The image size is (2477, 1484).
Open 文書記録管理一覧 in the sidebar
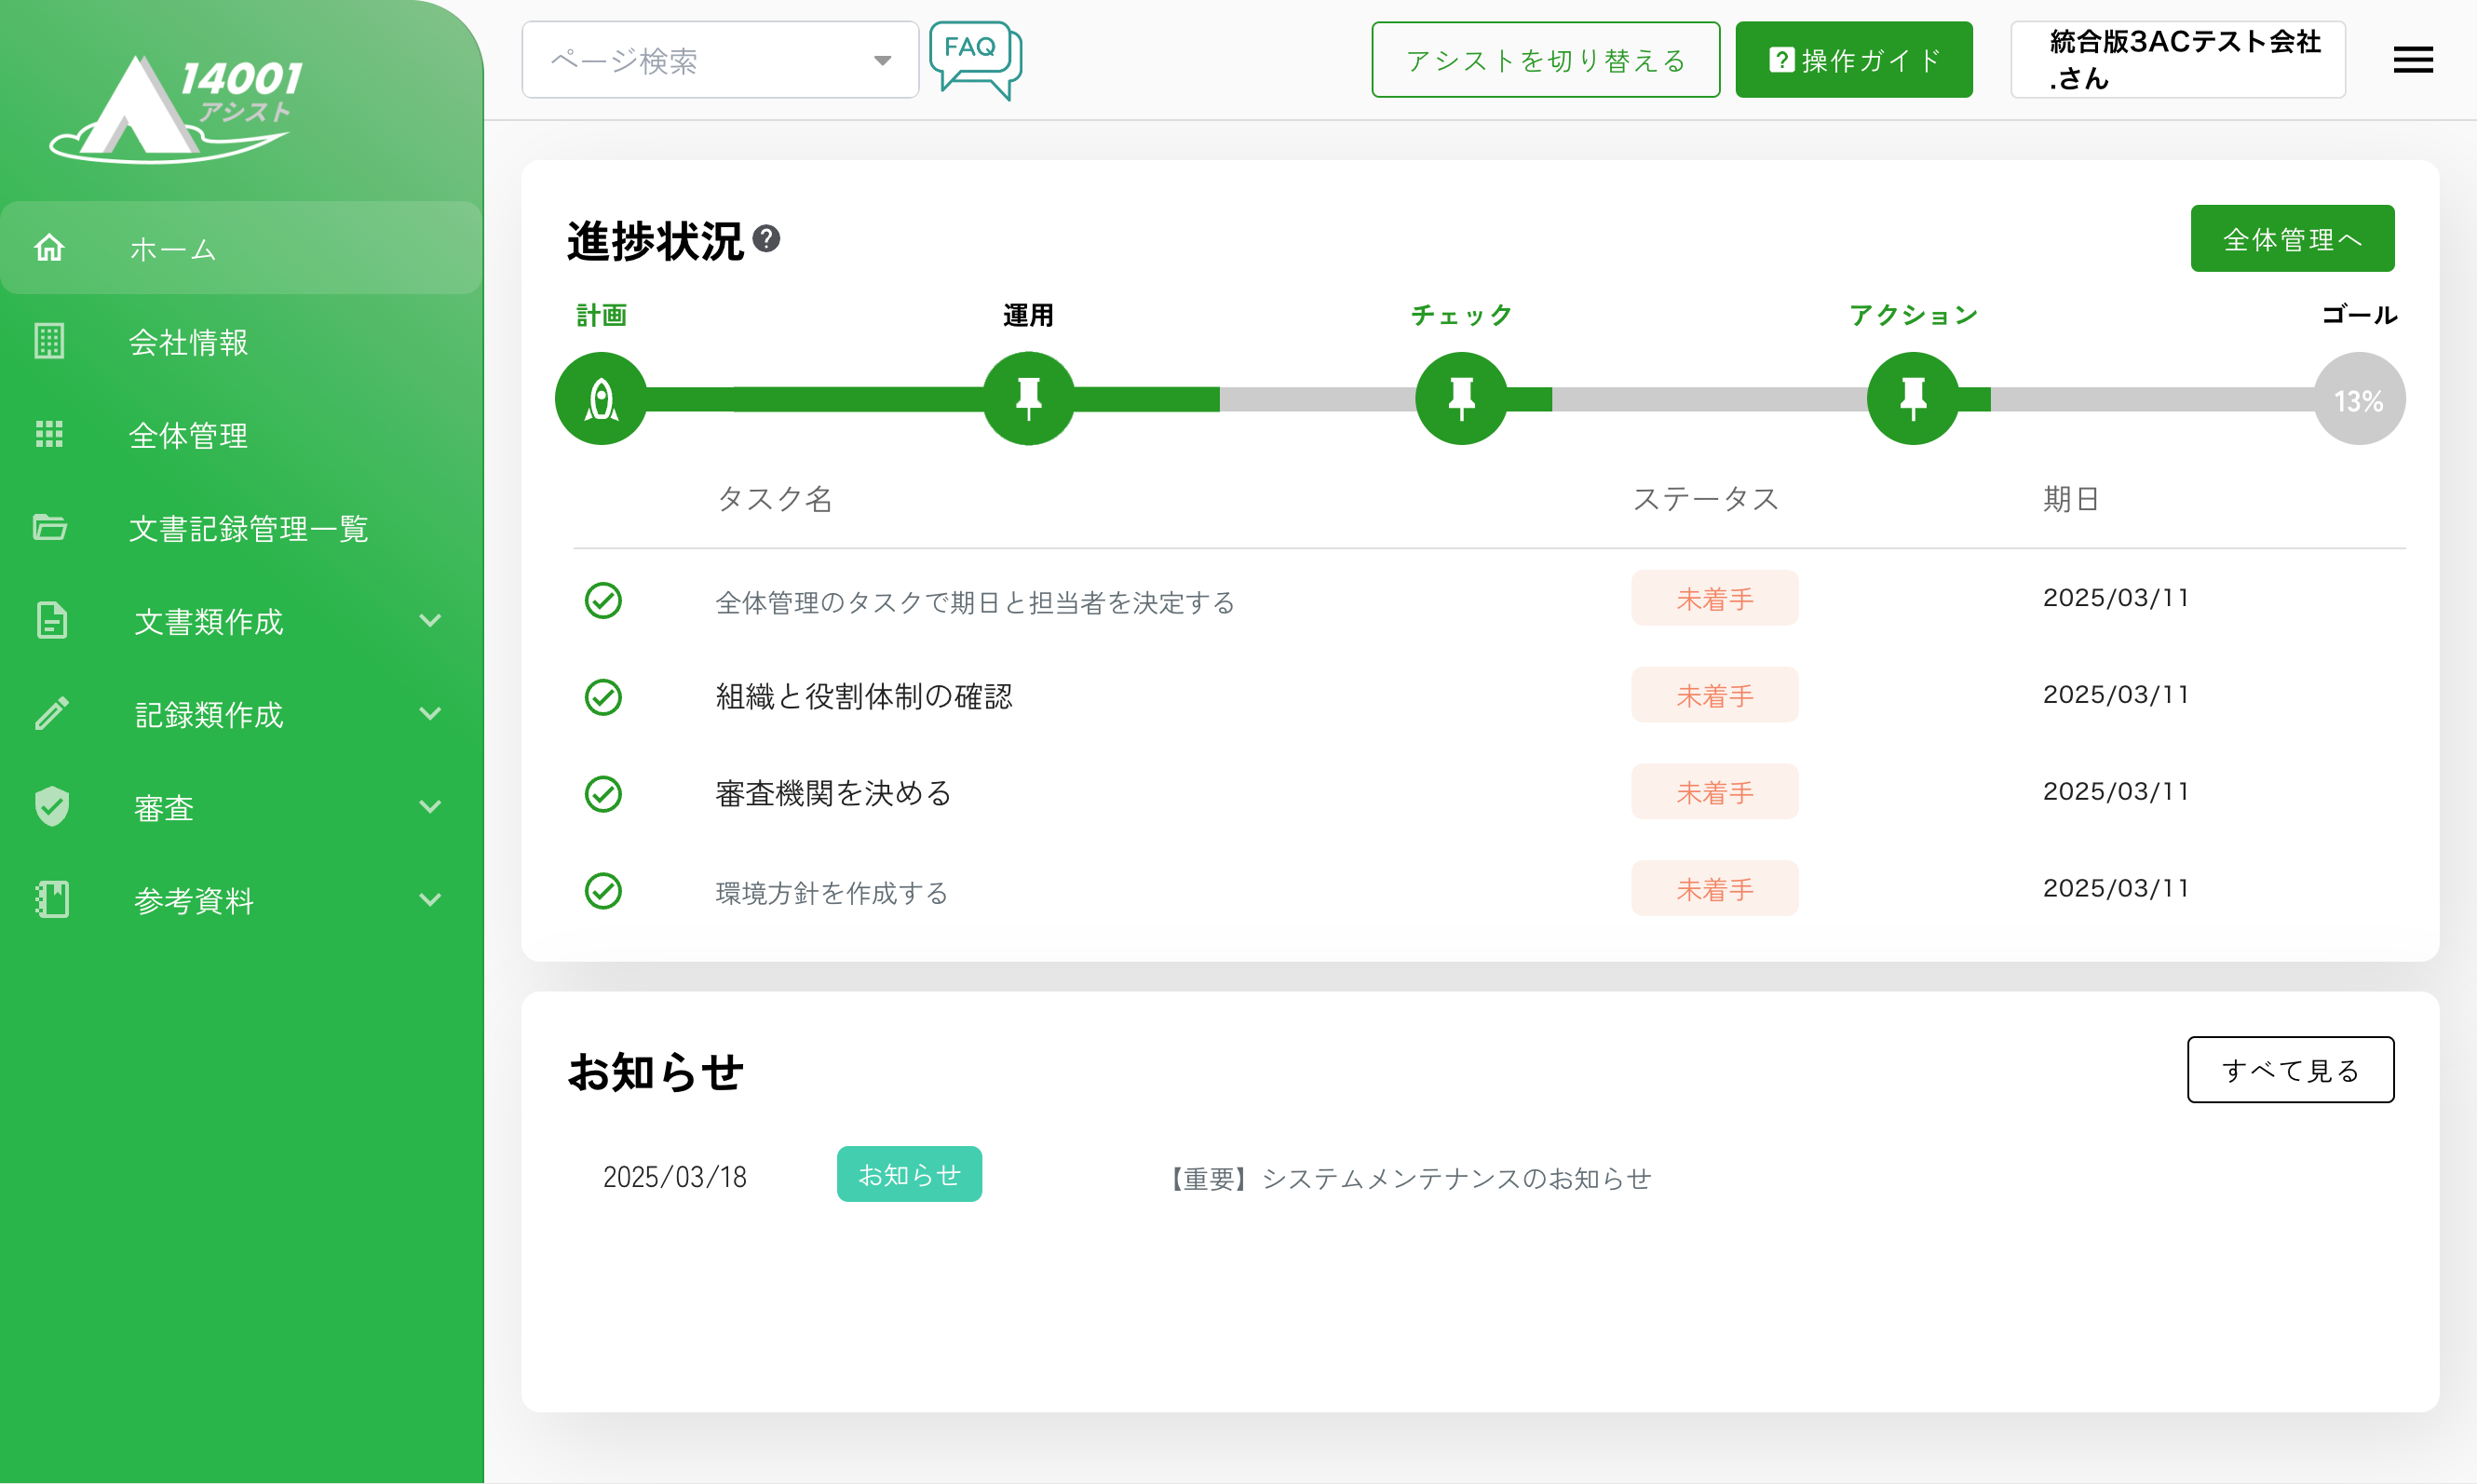click(x=248, y=528)
